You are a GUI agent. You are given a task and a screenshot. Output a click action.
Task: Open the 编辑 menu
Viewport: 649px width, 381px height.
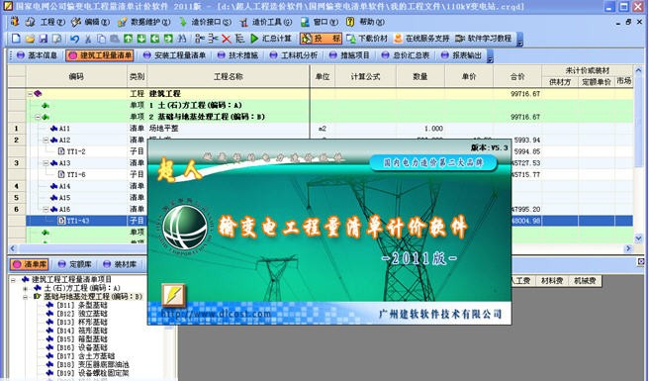[x=97, y=22]
